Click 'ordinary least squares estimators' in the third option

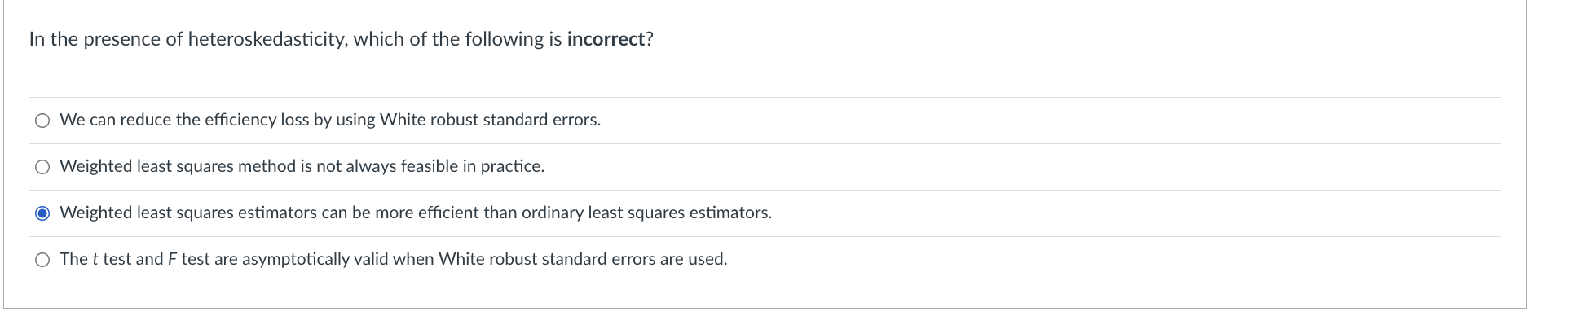pos(646,213)
